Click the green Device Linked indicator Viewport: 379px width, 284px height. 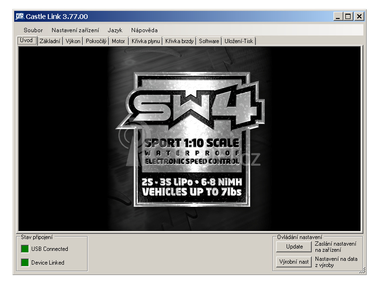(x=25, y=263)
